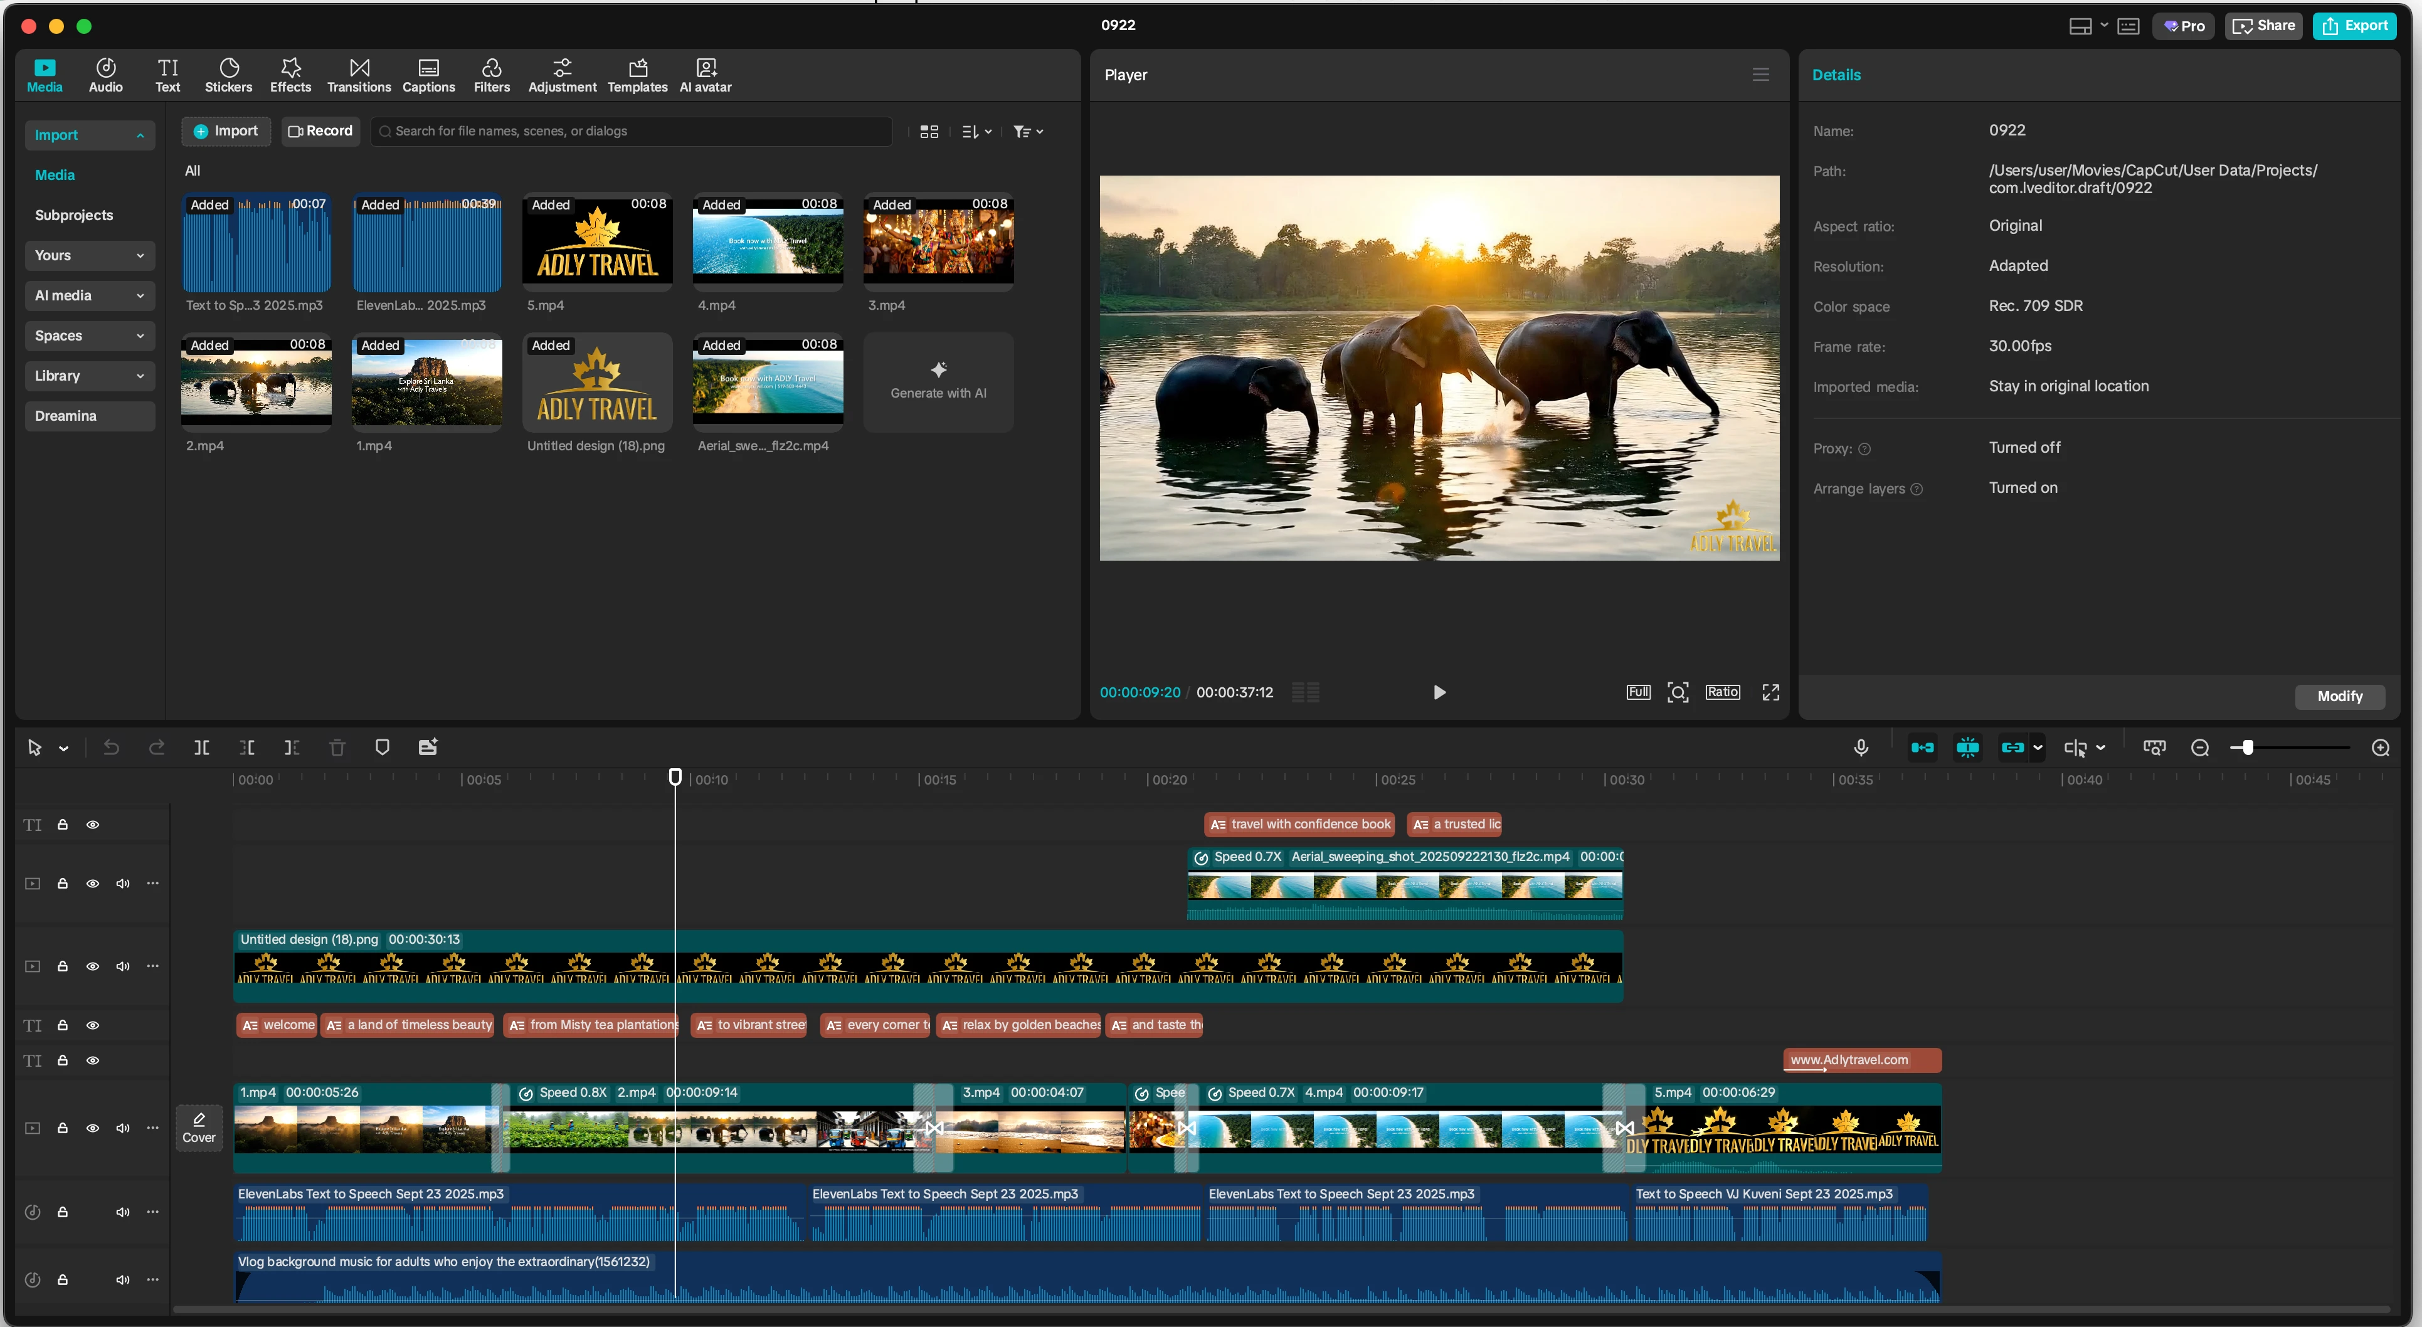Click the Export button
2422x1327 pixels.
coord(2354,25)
